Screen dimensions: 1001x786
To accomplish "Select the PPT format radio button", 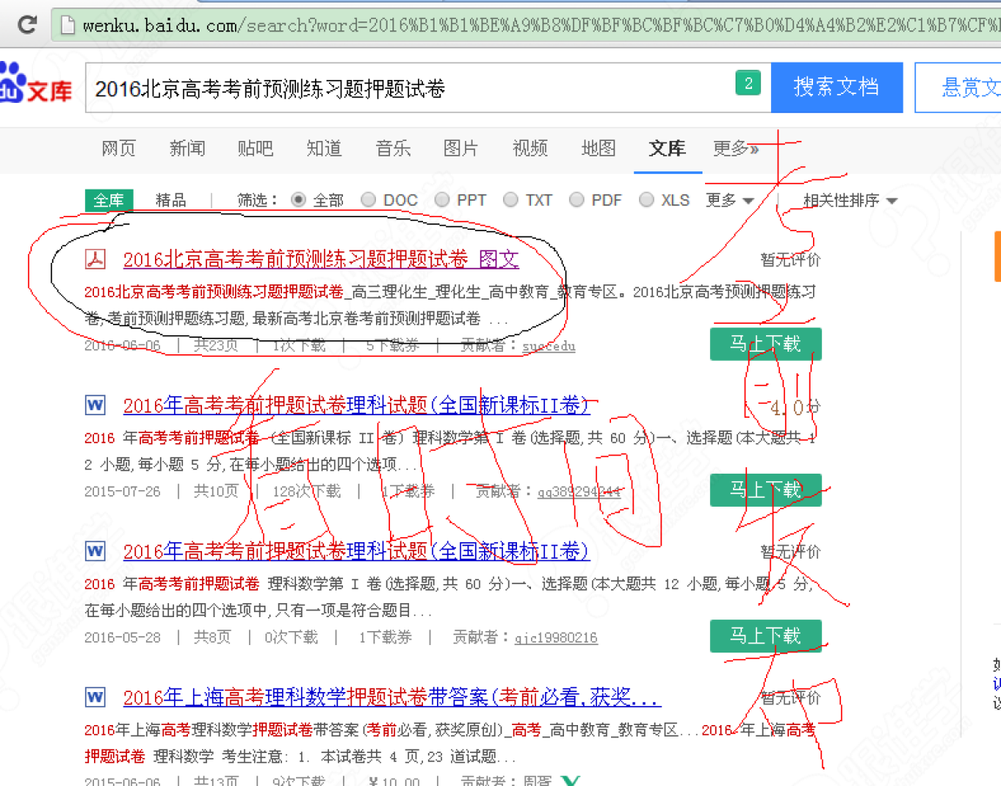I will tap(443, 200).
